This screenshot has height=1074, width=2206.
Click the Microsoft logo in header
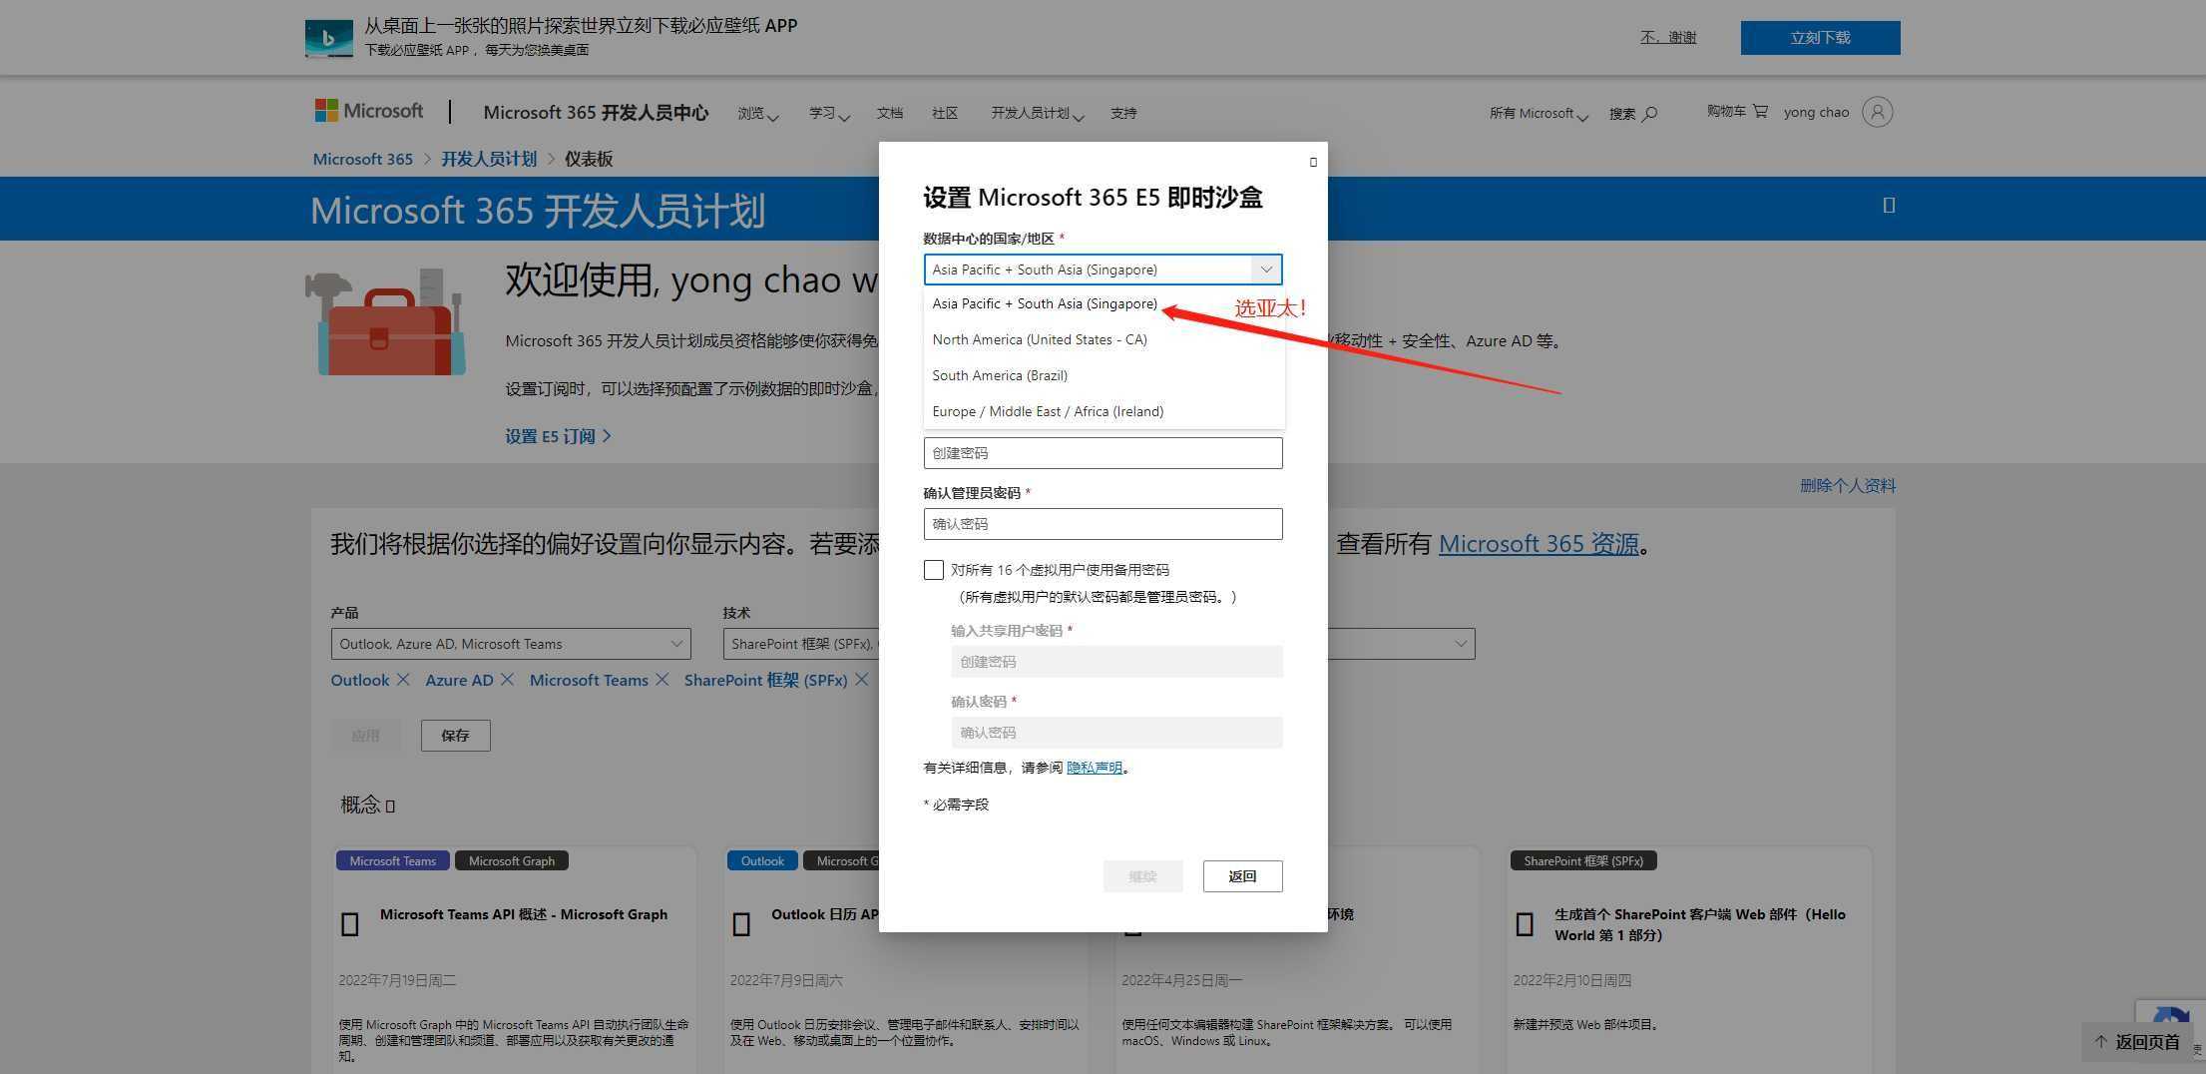[x=368, y=111]
